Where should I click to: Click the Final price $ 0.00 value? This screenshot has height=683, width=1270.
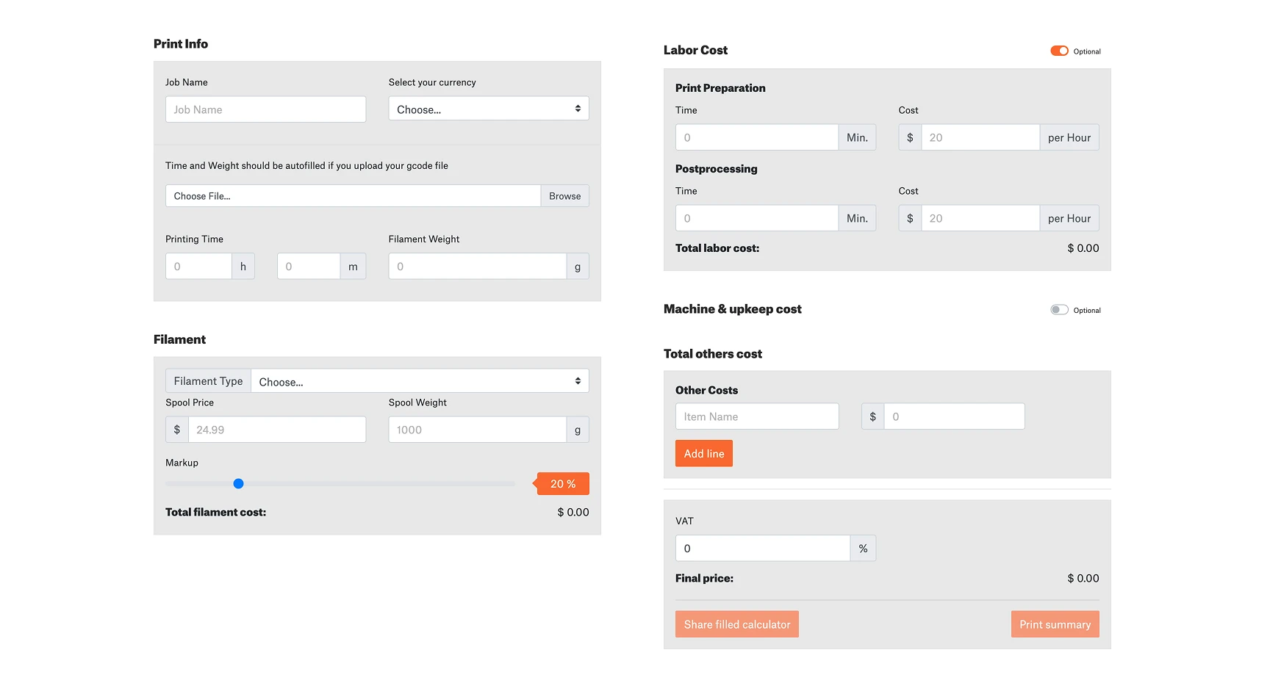pos(1083,579)
